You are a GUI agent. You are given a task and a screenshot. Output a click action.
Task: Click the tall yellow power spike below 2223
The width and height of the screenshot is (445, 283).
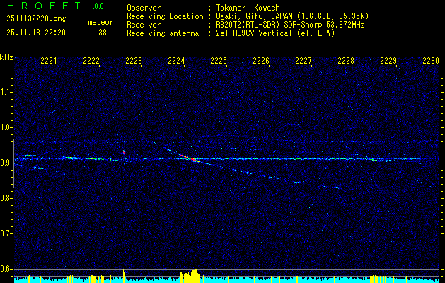click(x=124, y=275)
